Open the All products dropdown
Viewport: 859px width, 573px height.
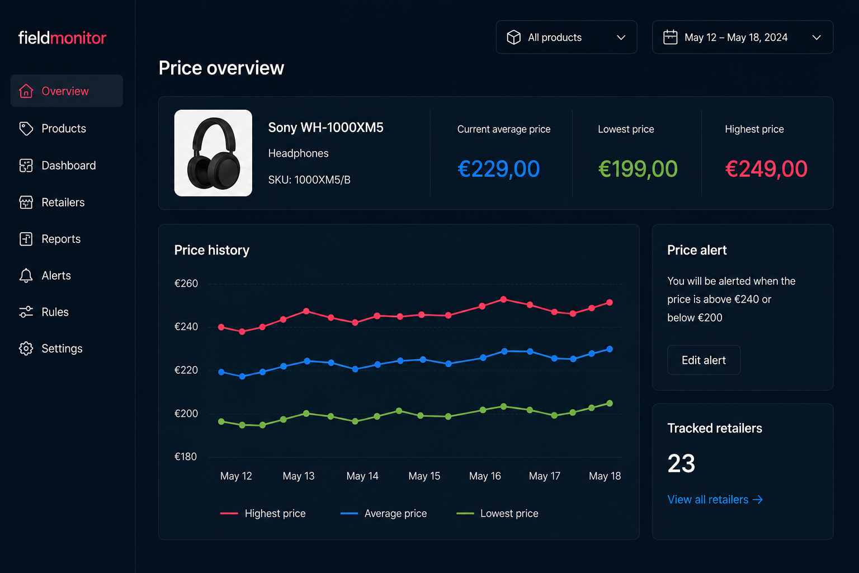[566, 37]
